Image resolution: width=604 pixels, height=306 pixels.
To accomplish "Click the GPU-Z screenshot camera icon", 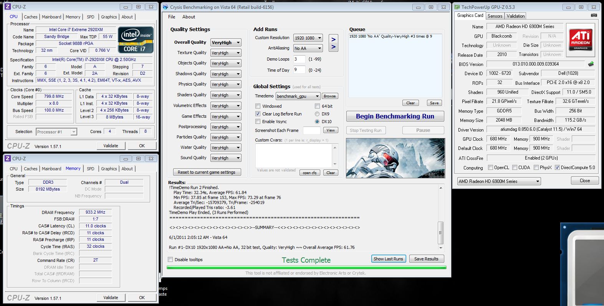I will tap(594, 15).
